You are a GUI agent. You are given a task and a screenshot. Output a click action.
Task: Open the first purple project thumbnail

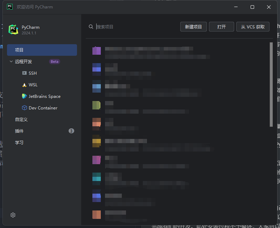(x=97, y=51)
